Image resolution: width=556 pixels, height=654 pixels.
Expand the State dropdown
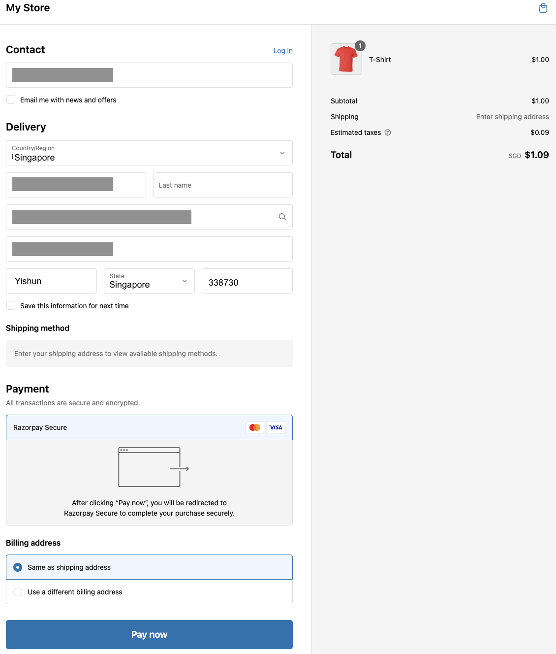click(149, 281)
